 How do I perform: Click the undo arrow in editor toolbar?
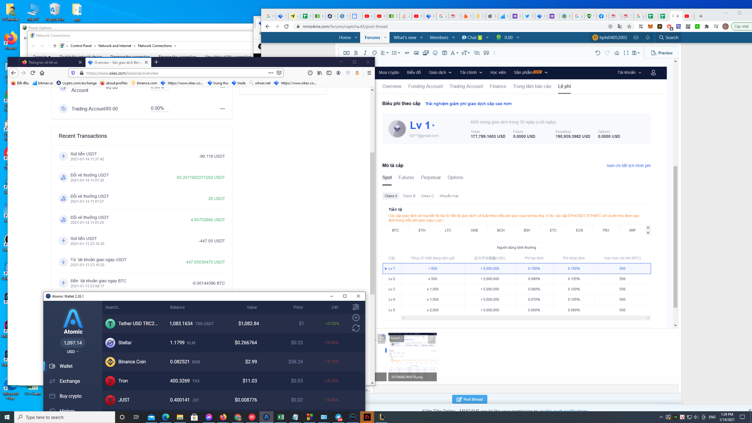tap(597, 53)
